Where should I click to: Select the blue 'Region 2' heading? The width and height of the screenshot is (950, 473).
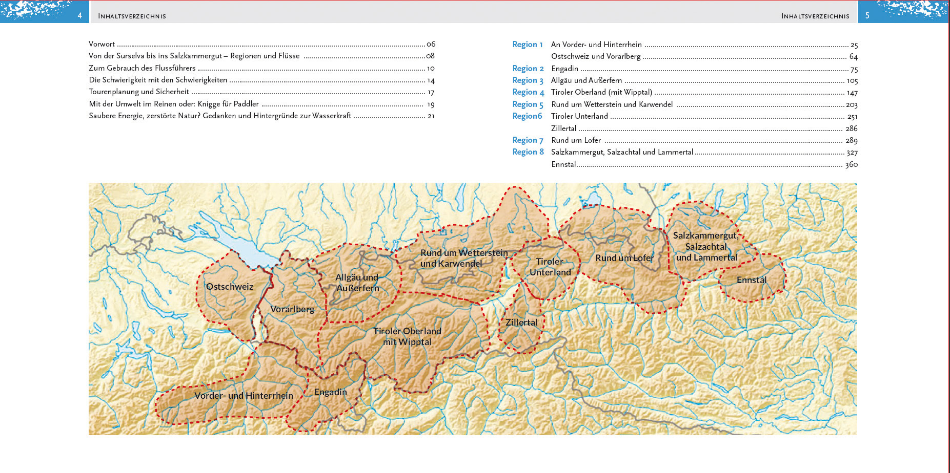point(528,69)
